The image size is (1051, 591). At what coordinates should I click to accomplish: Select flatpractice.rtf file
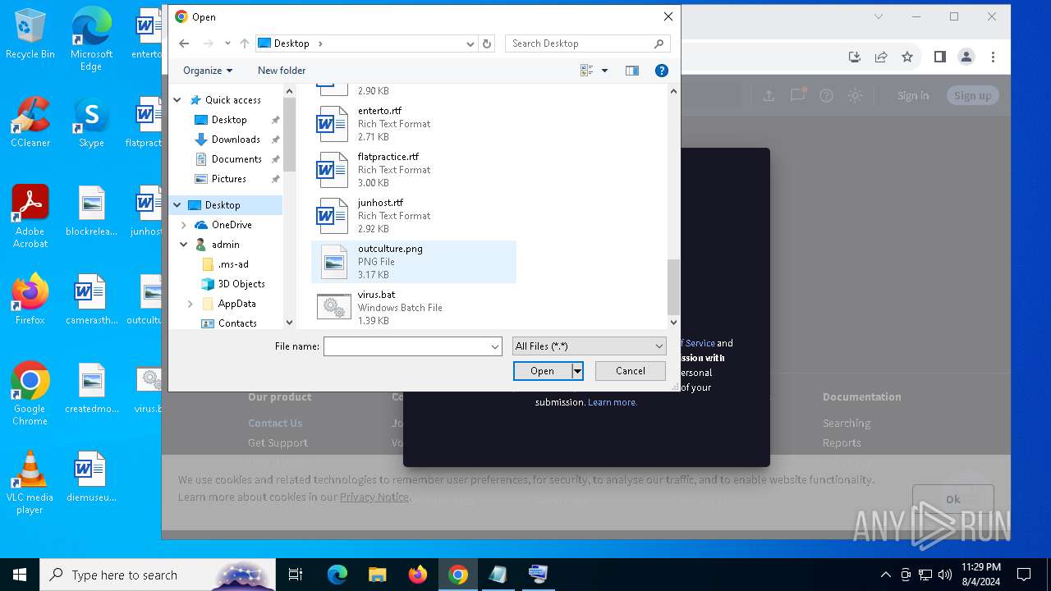414,170
